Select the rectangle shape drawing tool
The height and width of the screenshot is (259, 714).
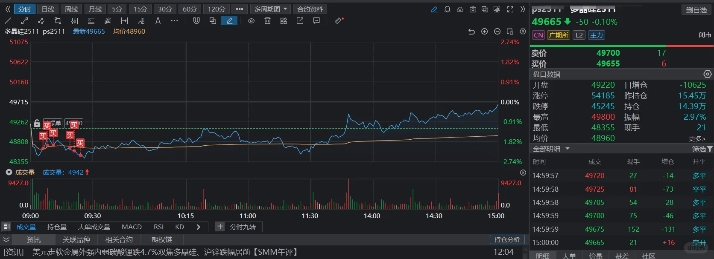coord(58,20)
